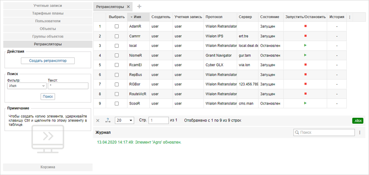369x175 pixels.
Task: Stop the RouteVicR retranslator
Action: click(305, 94)
